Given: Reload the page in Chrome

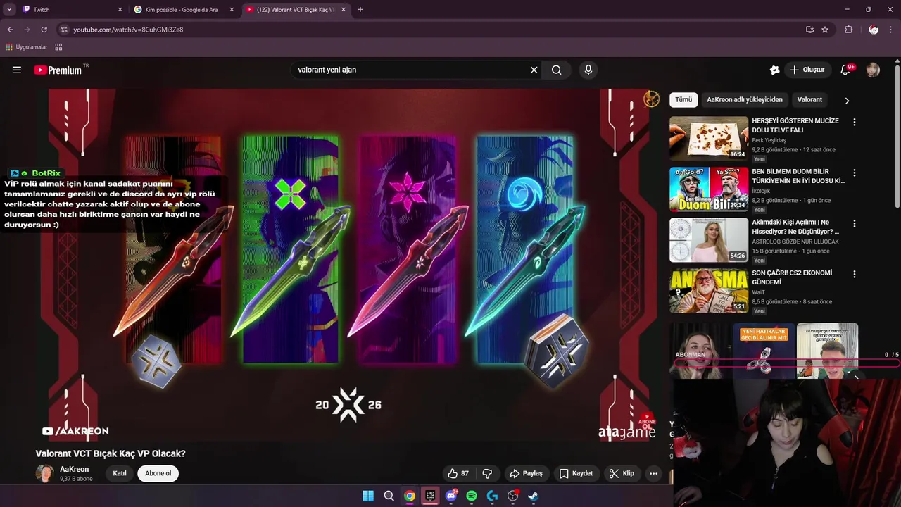Looking at the screenshot, I should click(44, 30).
